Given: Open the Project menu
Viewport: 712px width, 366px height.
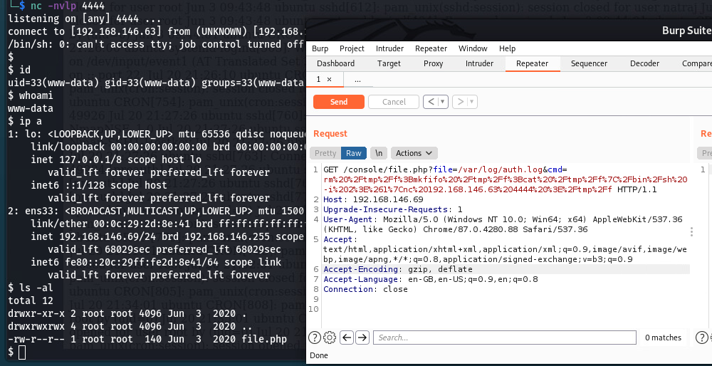Looking at the screenshot, I should [352, 48].
